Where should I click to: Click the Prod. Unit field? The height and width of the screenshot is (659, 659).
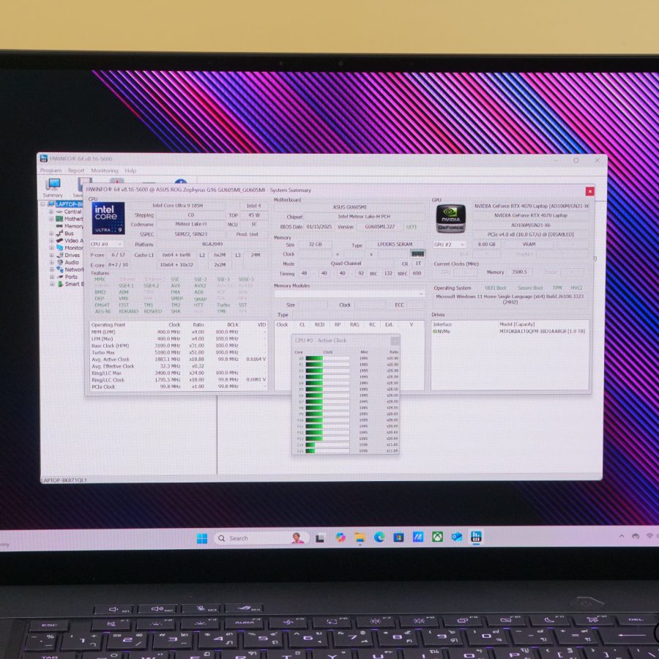tap(247, 234)
